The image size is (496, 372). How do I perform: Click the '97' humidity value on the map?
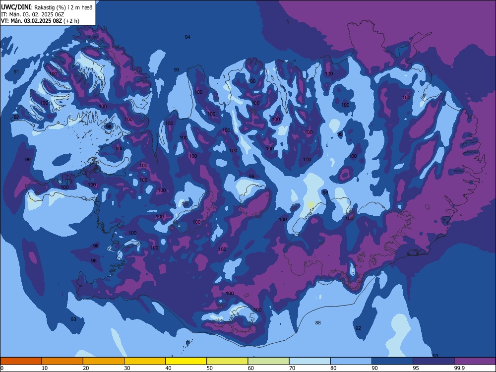(x=16, y=118)
